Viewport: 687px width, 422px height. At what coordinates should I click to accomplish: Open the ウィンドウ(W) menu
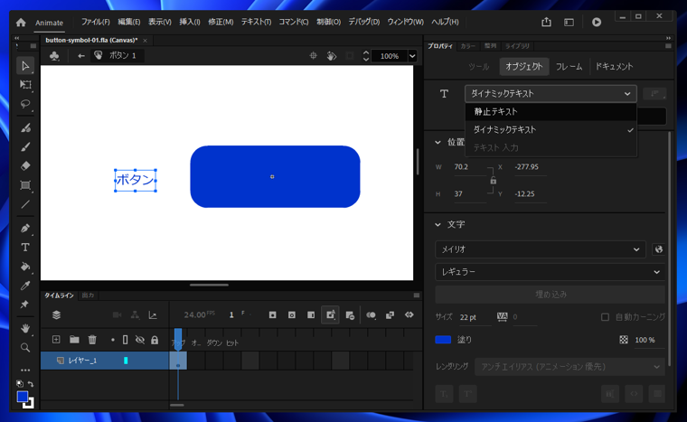(x=405, y=22)
